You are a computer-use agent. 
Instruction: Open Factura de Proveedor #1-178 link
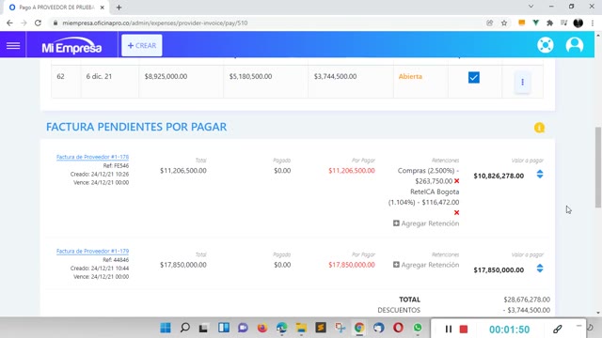coord(92,157)
